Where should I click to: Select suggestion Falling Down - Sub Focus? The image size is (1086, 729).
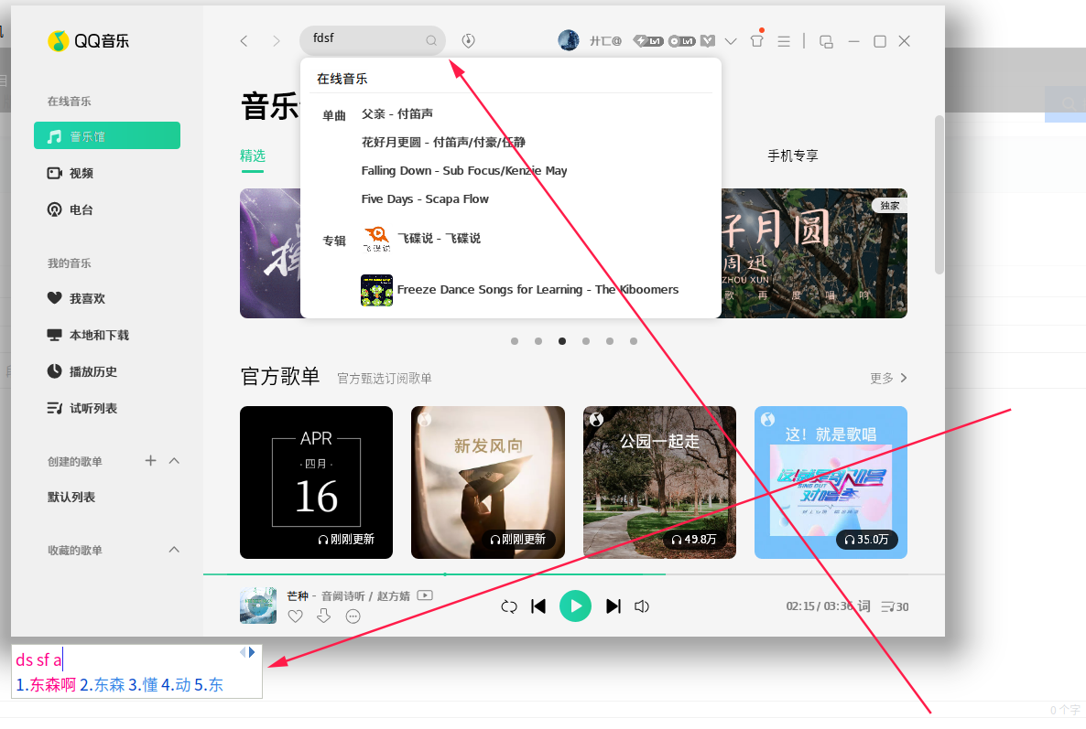[x=464, y=170]
